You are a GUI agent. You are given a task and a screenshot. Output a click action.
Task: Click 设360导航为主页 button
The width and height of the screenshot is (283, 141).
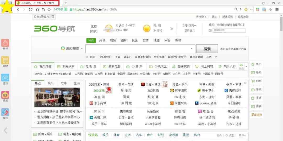click(x=44, y=17)
